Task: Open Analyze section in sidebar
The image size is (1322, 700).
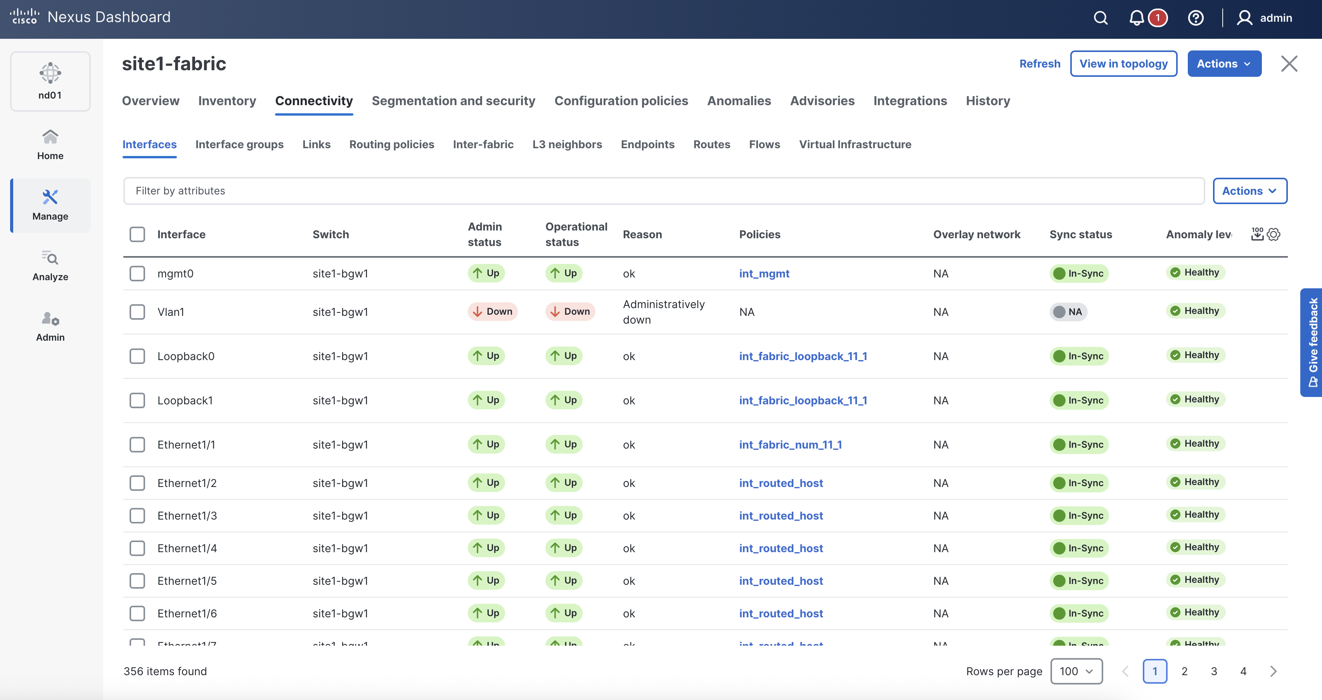Action: (x=50, y=266)
